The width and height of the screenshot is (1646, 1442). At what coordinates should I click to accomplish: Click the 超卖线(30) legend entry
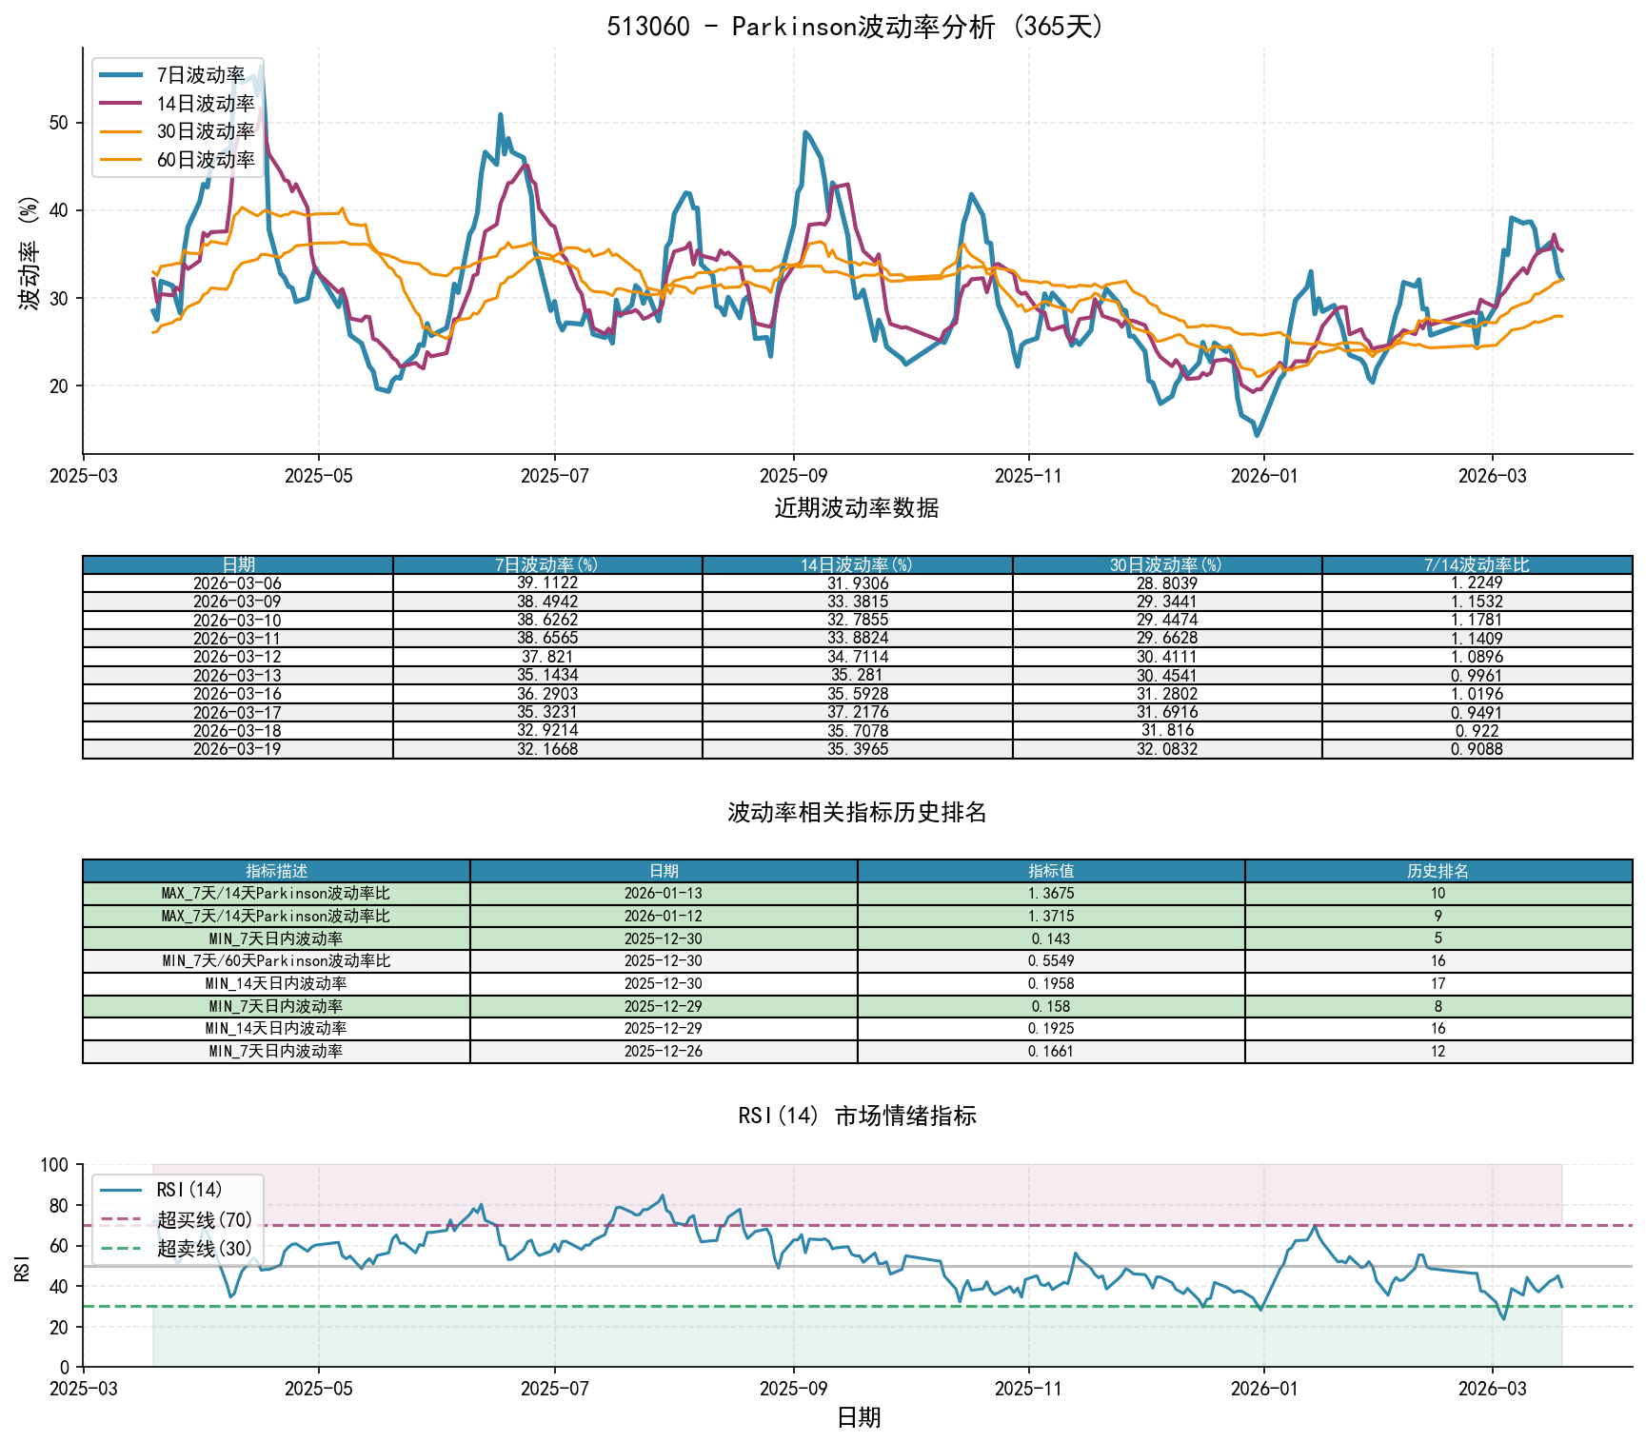click(x=205, y=1248)
